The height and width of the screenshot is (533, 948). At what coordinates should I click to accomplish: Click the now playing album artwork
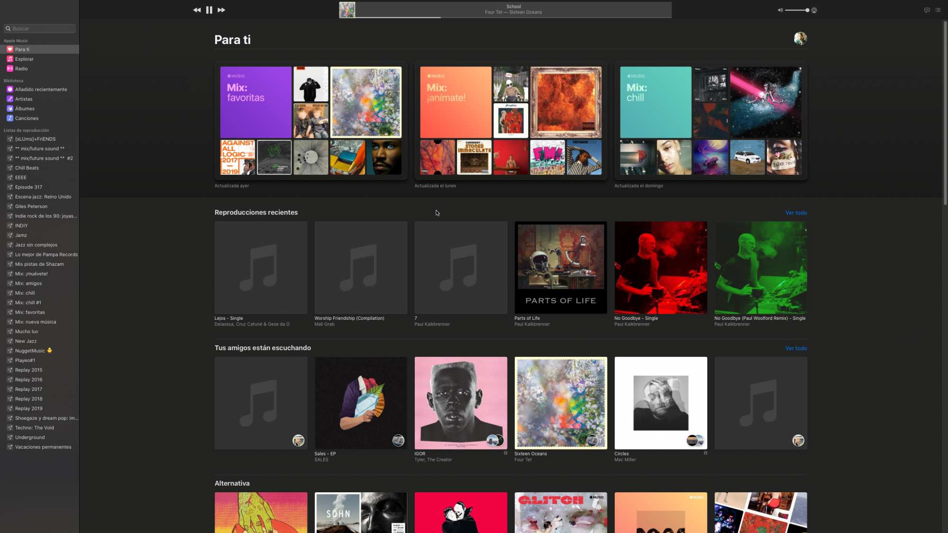(347, 10)
